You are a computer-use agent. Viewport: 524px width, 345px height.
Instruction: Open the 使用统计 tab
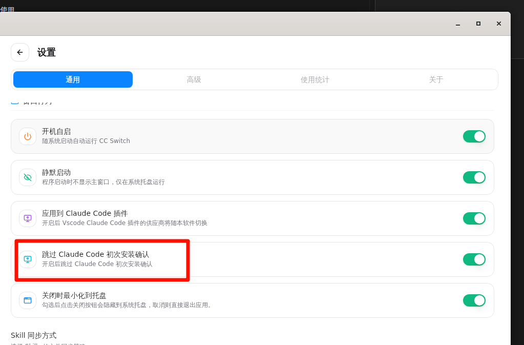(x=315, y=79)
